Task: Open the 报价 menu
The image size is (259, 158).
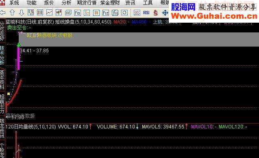Action: click(49, 2)
